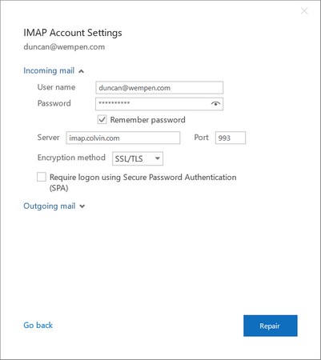The height and width of the screenshot is (360, 321).
Task: Reveal password with the eye icon
Action: (215, 104)
